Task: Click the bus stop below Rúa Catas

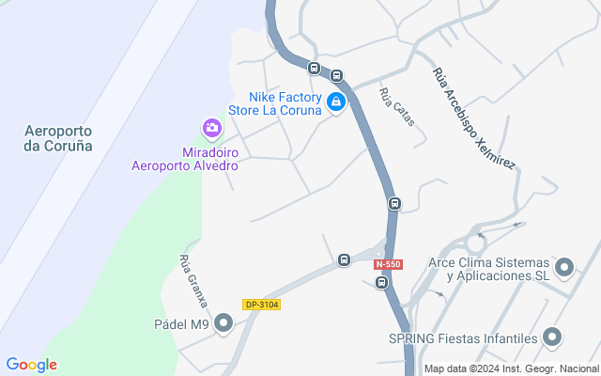Action: point(394,203)
